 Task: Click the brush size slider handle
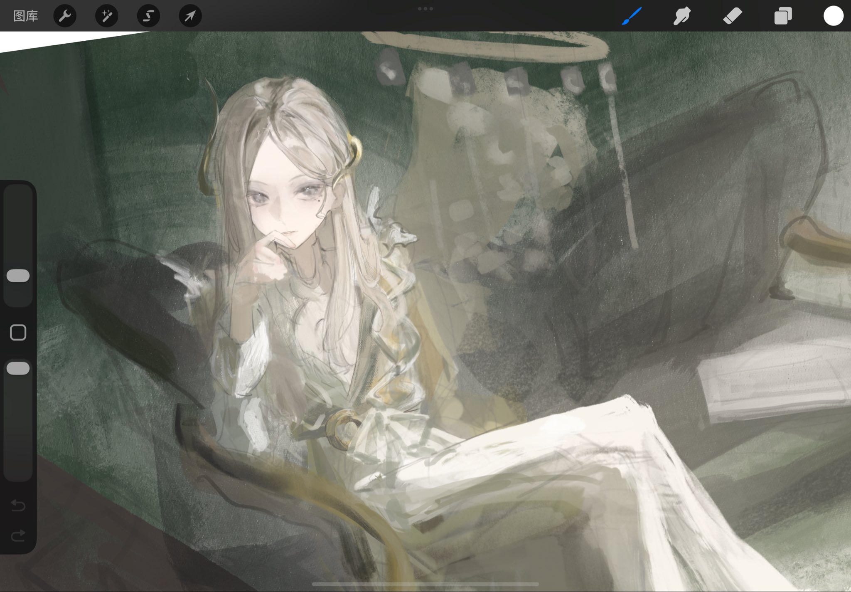click(18, 276)
